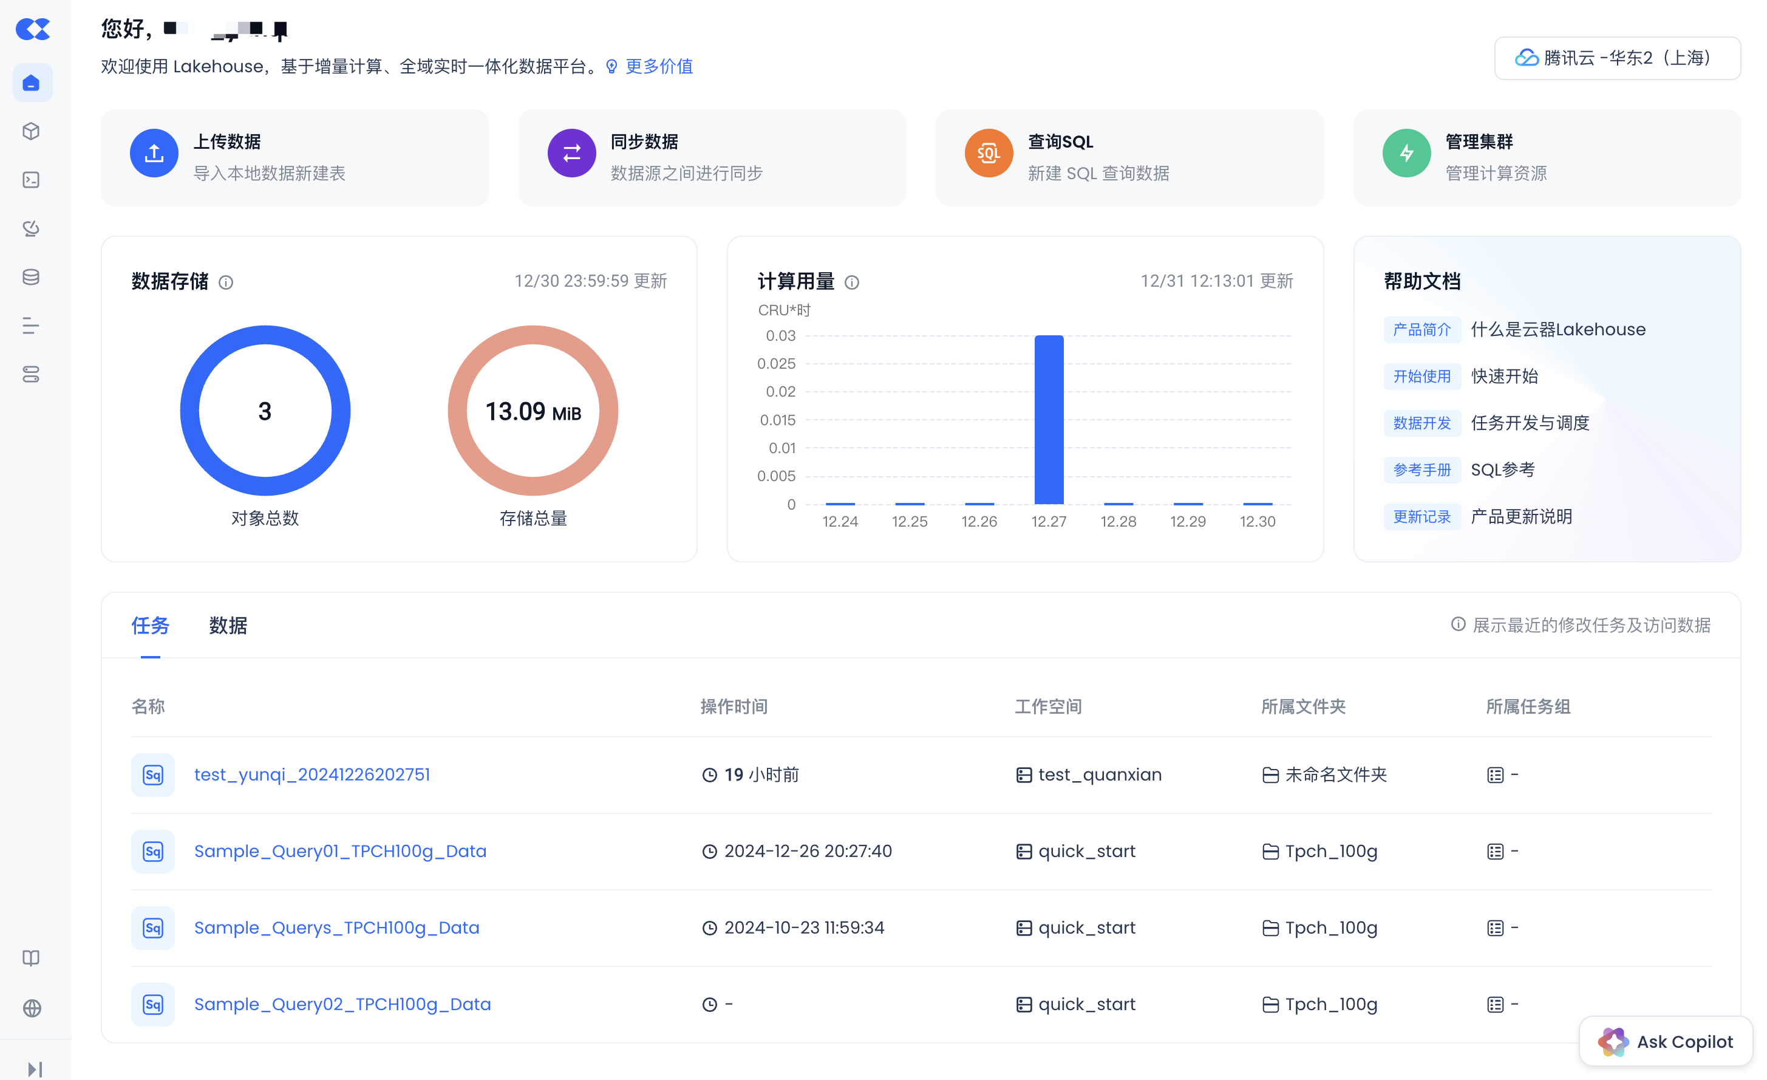
Task: Click info icon beside 计算用量 title
Action: coord(852,282)
